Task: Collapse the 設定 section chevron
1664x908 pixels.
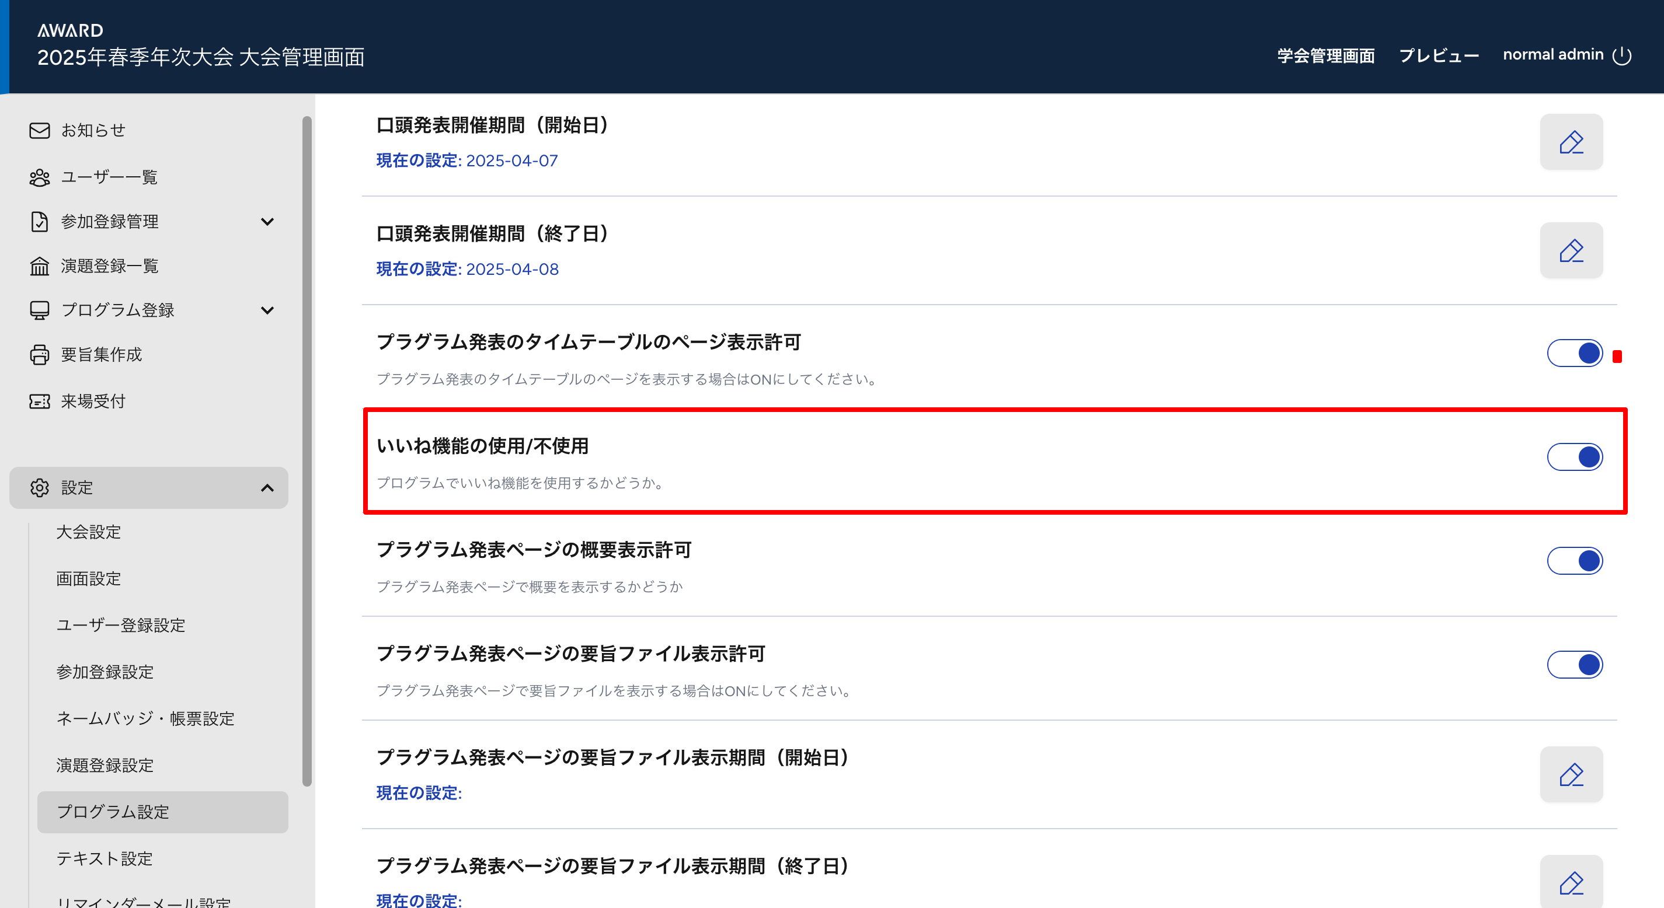Action: 267,488
